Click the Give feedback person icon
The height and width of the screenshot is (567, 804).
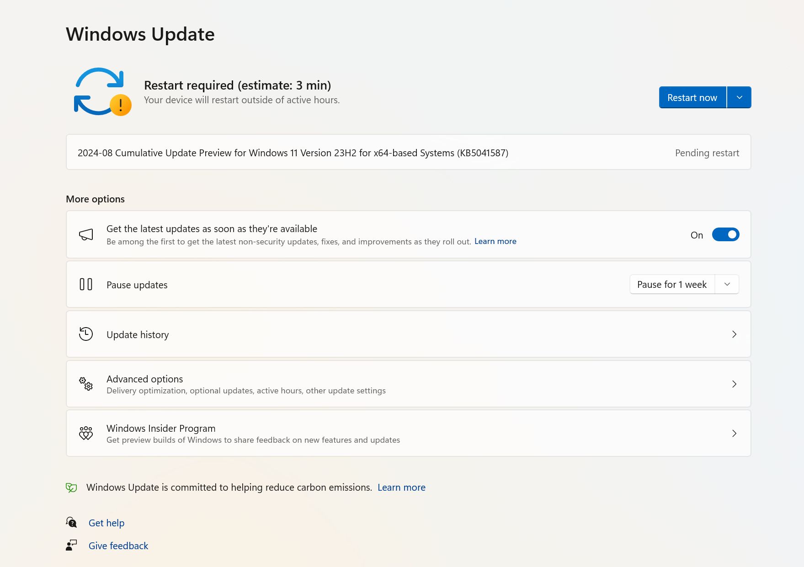(71, 545)
